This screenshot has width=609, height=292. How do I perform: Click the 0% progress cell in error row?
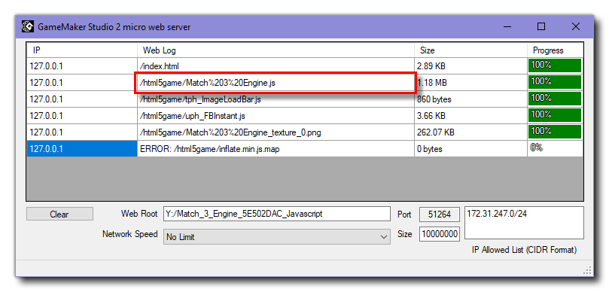coord(556,149)
